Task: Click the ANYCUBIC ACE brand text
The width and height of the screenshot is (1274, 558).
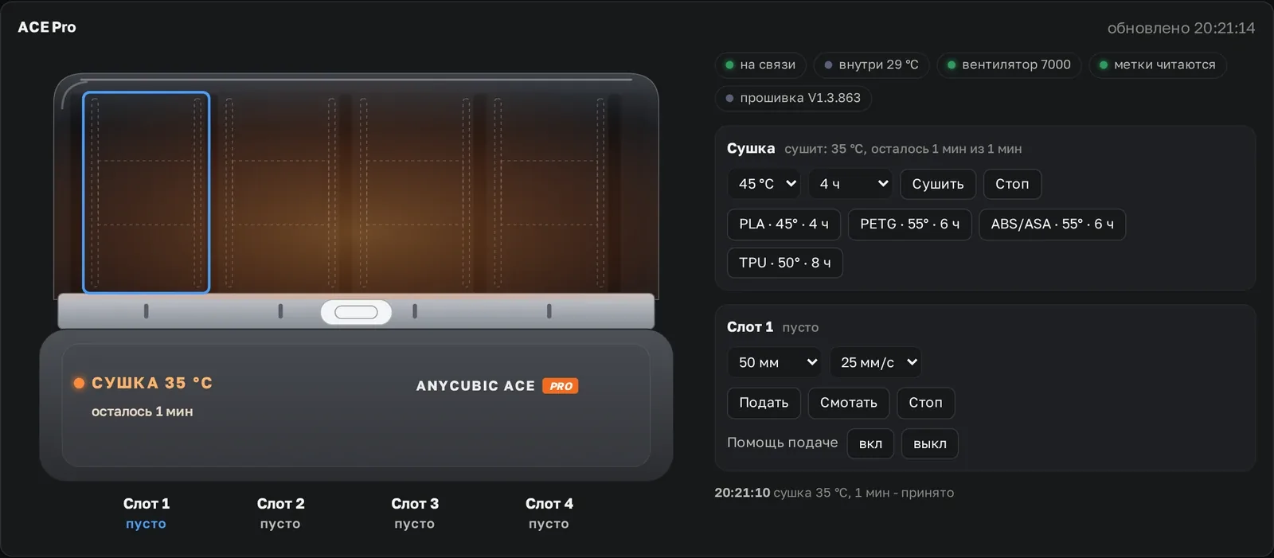Action: 475,386
